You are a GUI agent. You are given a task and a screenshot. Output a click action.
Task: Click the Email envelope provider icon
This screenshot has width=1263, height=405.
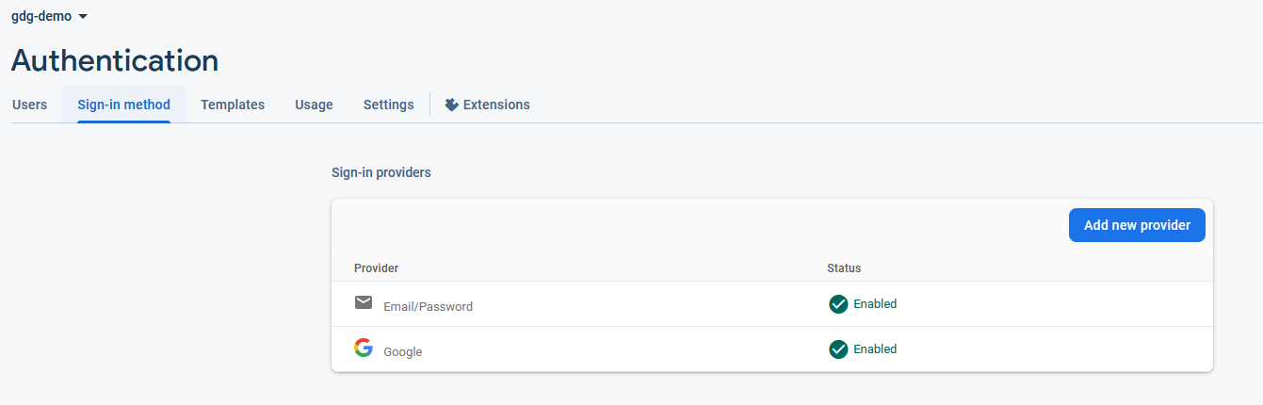pos(364,302)
